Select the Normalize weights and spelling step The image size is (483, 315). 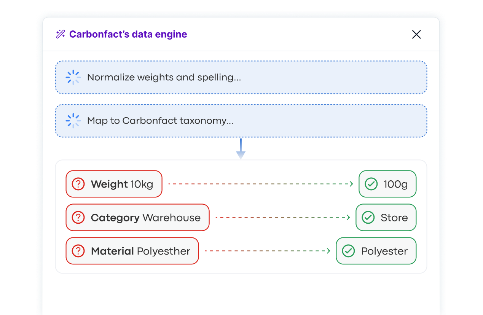point(241,77)
